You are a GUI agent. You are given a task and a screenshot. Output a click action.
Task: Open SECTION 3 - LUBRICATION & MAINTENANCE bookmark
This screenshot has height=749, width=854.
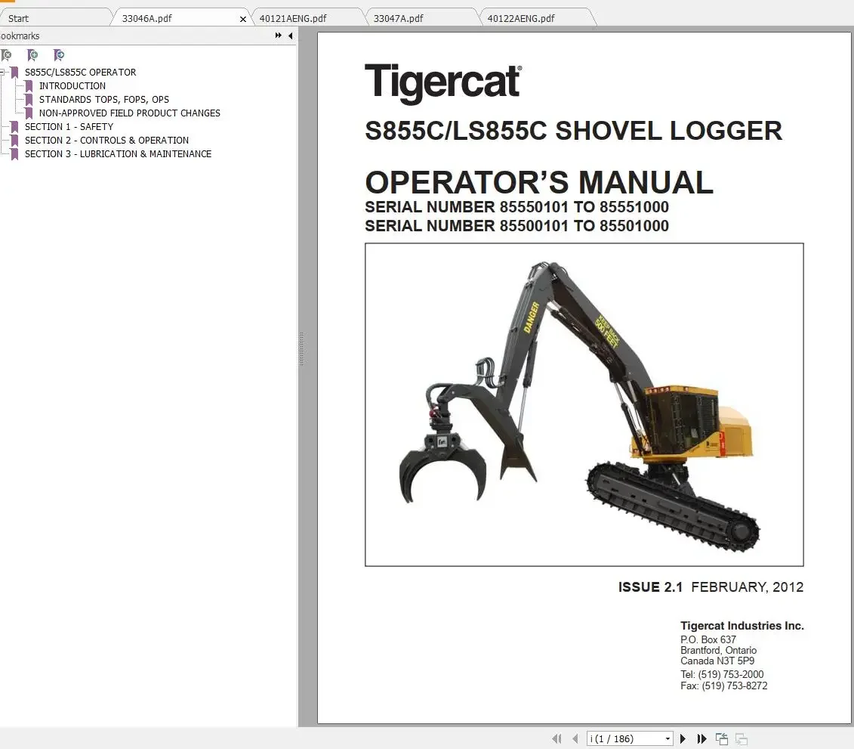pos(118,153)
